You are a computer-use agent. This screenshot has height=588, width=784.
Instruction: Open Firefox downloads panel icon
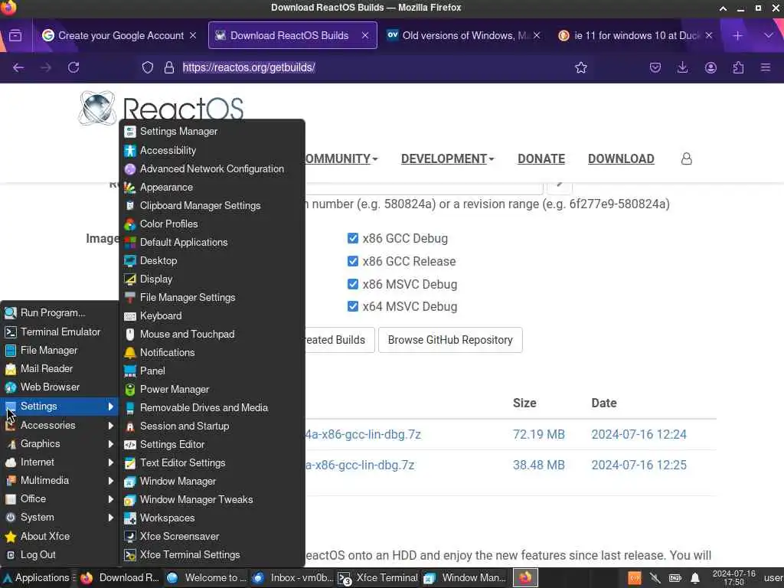pyautogui.click(x=682, y=67)
